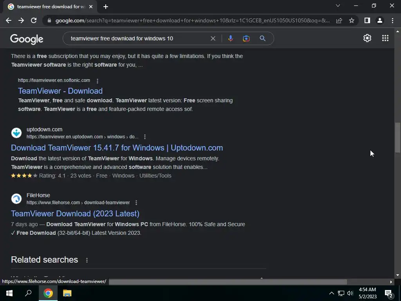Go forward in browser history
401x301 pixels.
click(21, 20)
